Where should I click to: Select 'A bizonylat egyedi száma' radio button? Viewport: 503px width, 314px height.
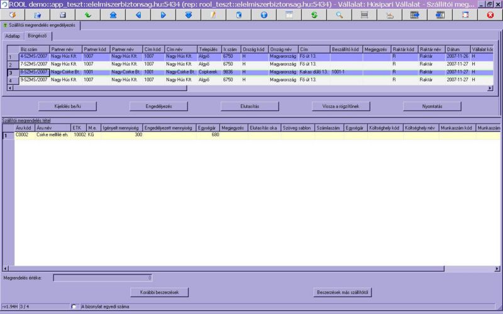tap(74, 306)
